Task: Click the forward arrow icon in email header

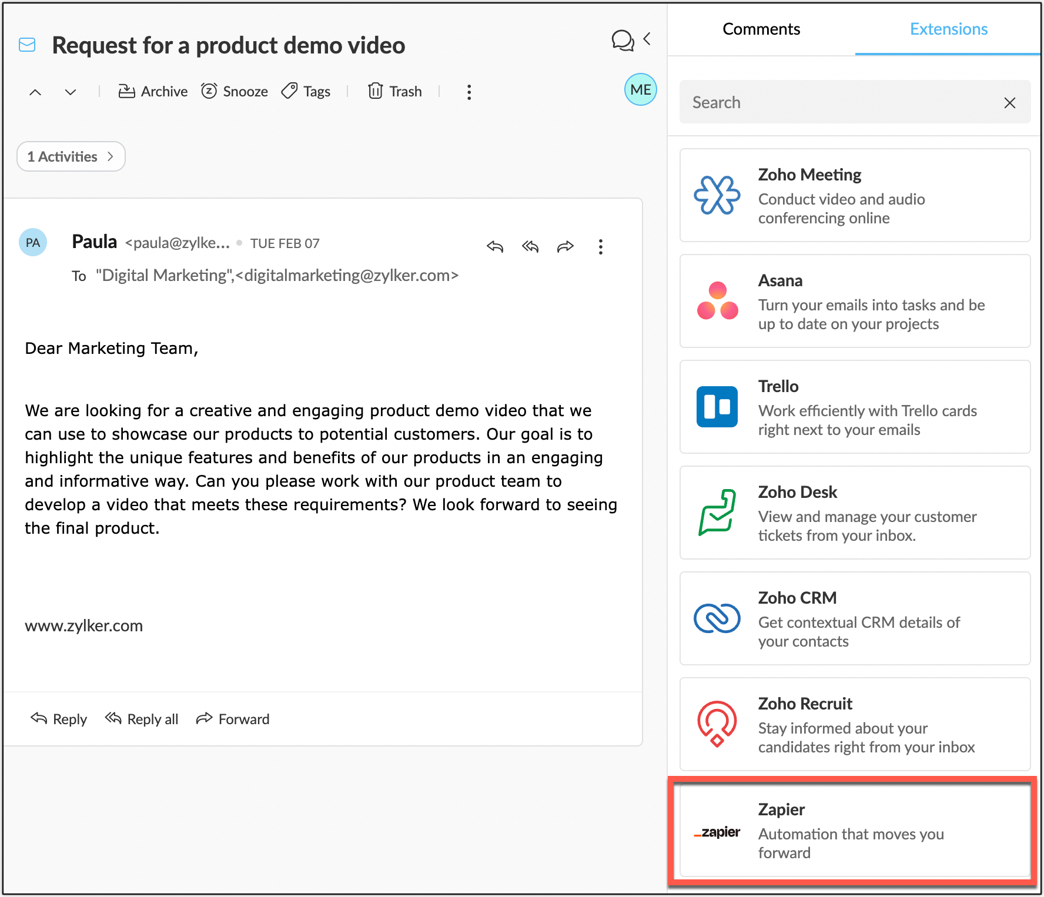Action: click(565, 246)
